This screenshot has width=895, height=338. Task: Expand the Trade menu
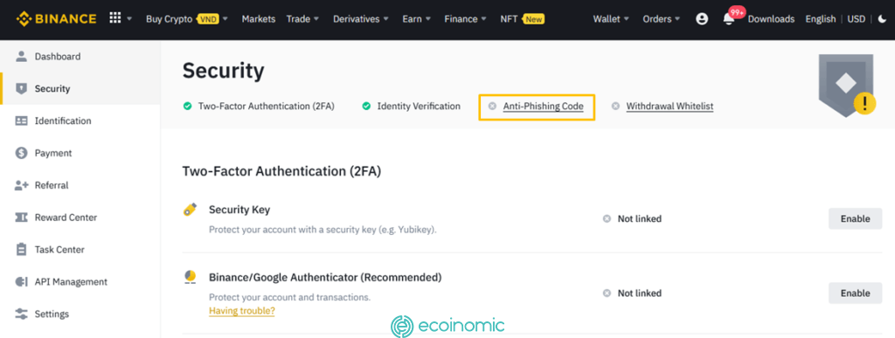pos(302,19)
